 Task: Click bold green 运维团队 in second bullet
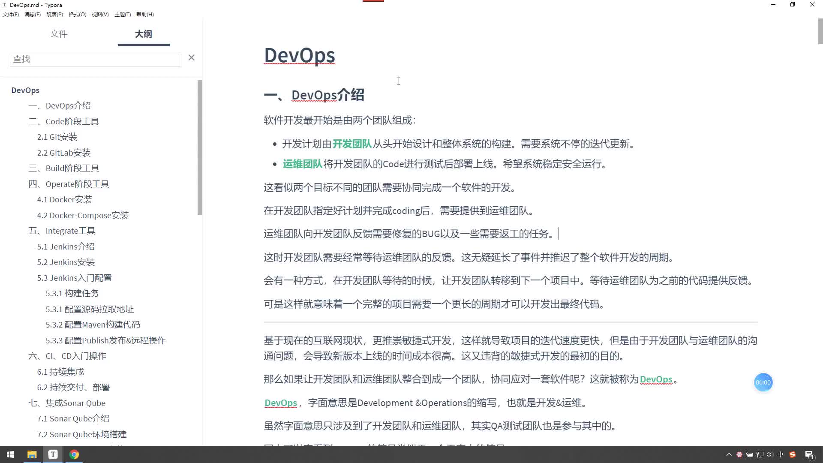click(302, 164)
